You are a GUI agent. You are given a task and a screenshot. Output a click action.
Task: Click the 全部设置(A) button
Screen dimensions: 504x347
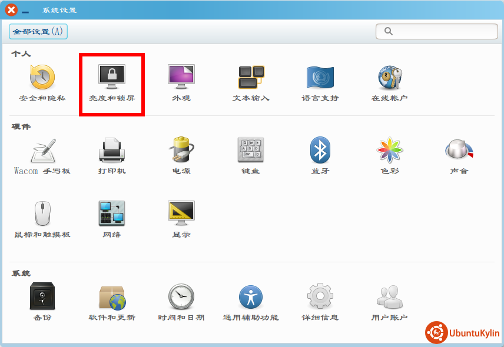pyautogui.click(x=38, y=31)
